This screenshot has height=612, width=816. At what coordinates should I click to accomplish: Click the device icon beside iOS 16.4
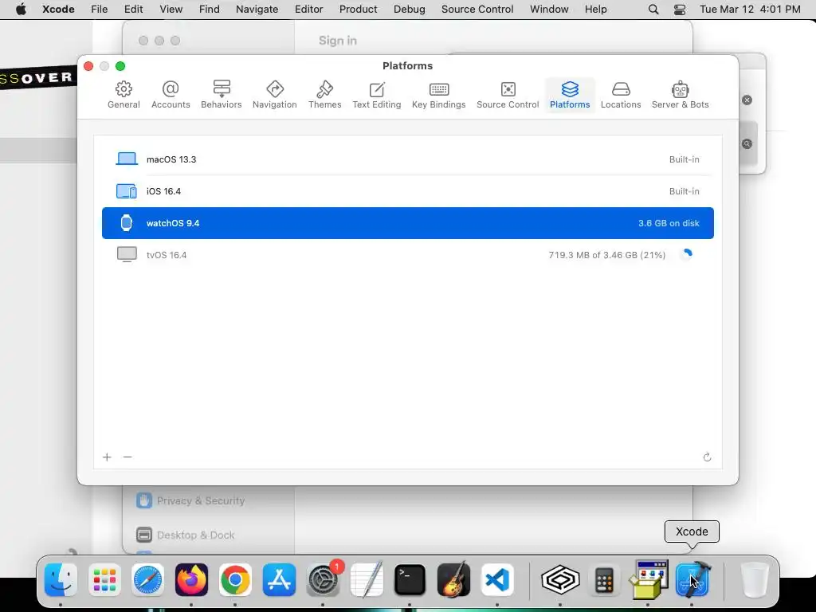pyautogui.click(x=126, y=191)
